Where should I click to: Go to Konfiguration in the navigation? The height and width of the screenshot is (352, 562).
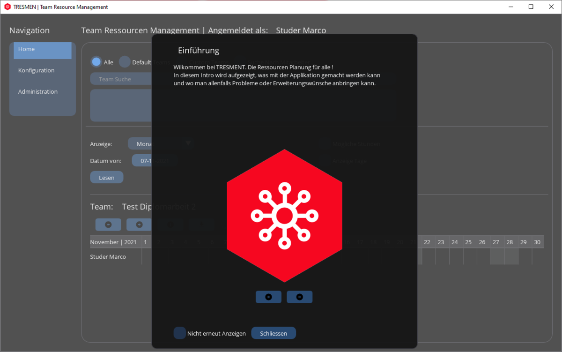pos(37,70)
